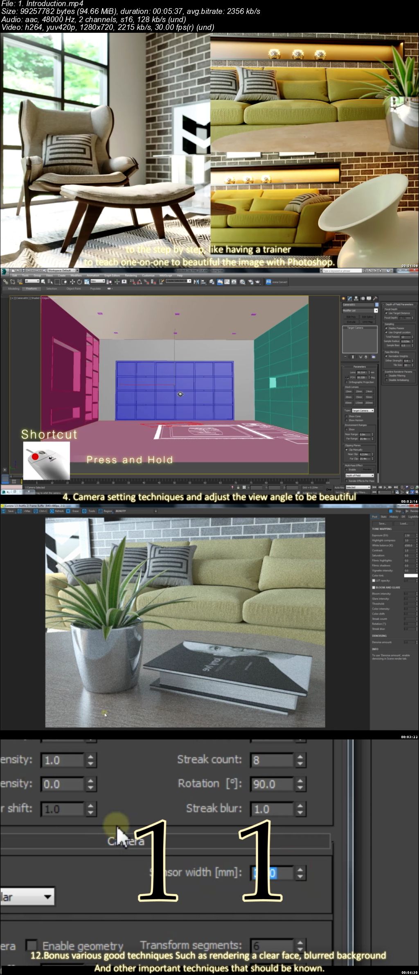The image size is (419, 975).
Task: Open the Motion tab in 3ds Max command panel
Action: point(363,298)
